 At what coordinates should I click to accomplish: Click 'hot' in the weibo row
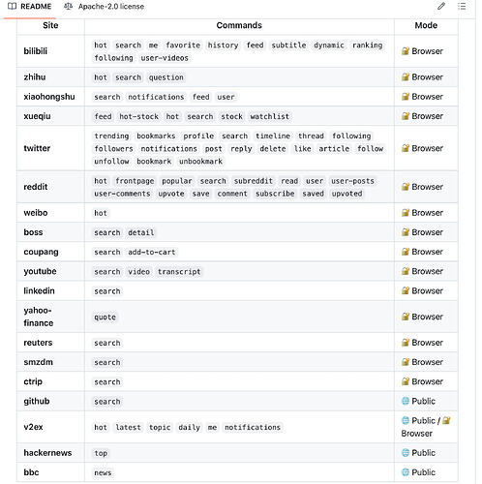coord(101,213)
